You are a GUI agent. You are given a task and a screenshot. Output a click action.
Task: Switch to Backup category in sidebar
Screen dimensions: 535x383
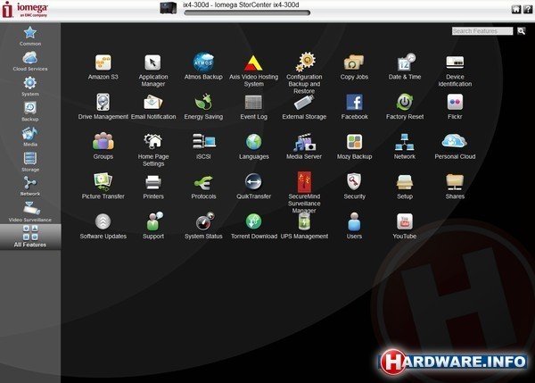30,112
